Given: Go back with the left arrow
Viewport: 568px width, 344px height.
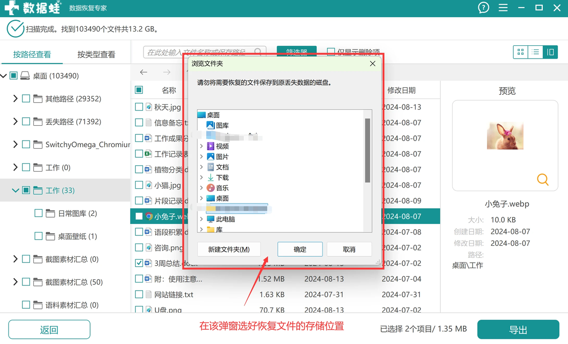Looking at the screenshot, I should pos(144,72).
